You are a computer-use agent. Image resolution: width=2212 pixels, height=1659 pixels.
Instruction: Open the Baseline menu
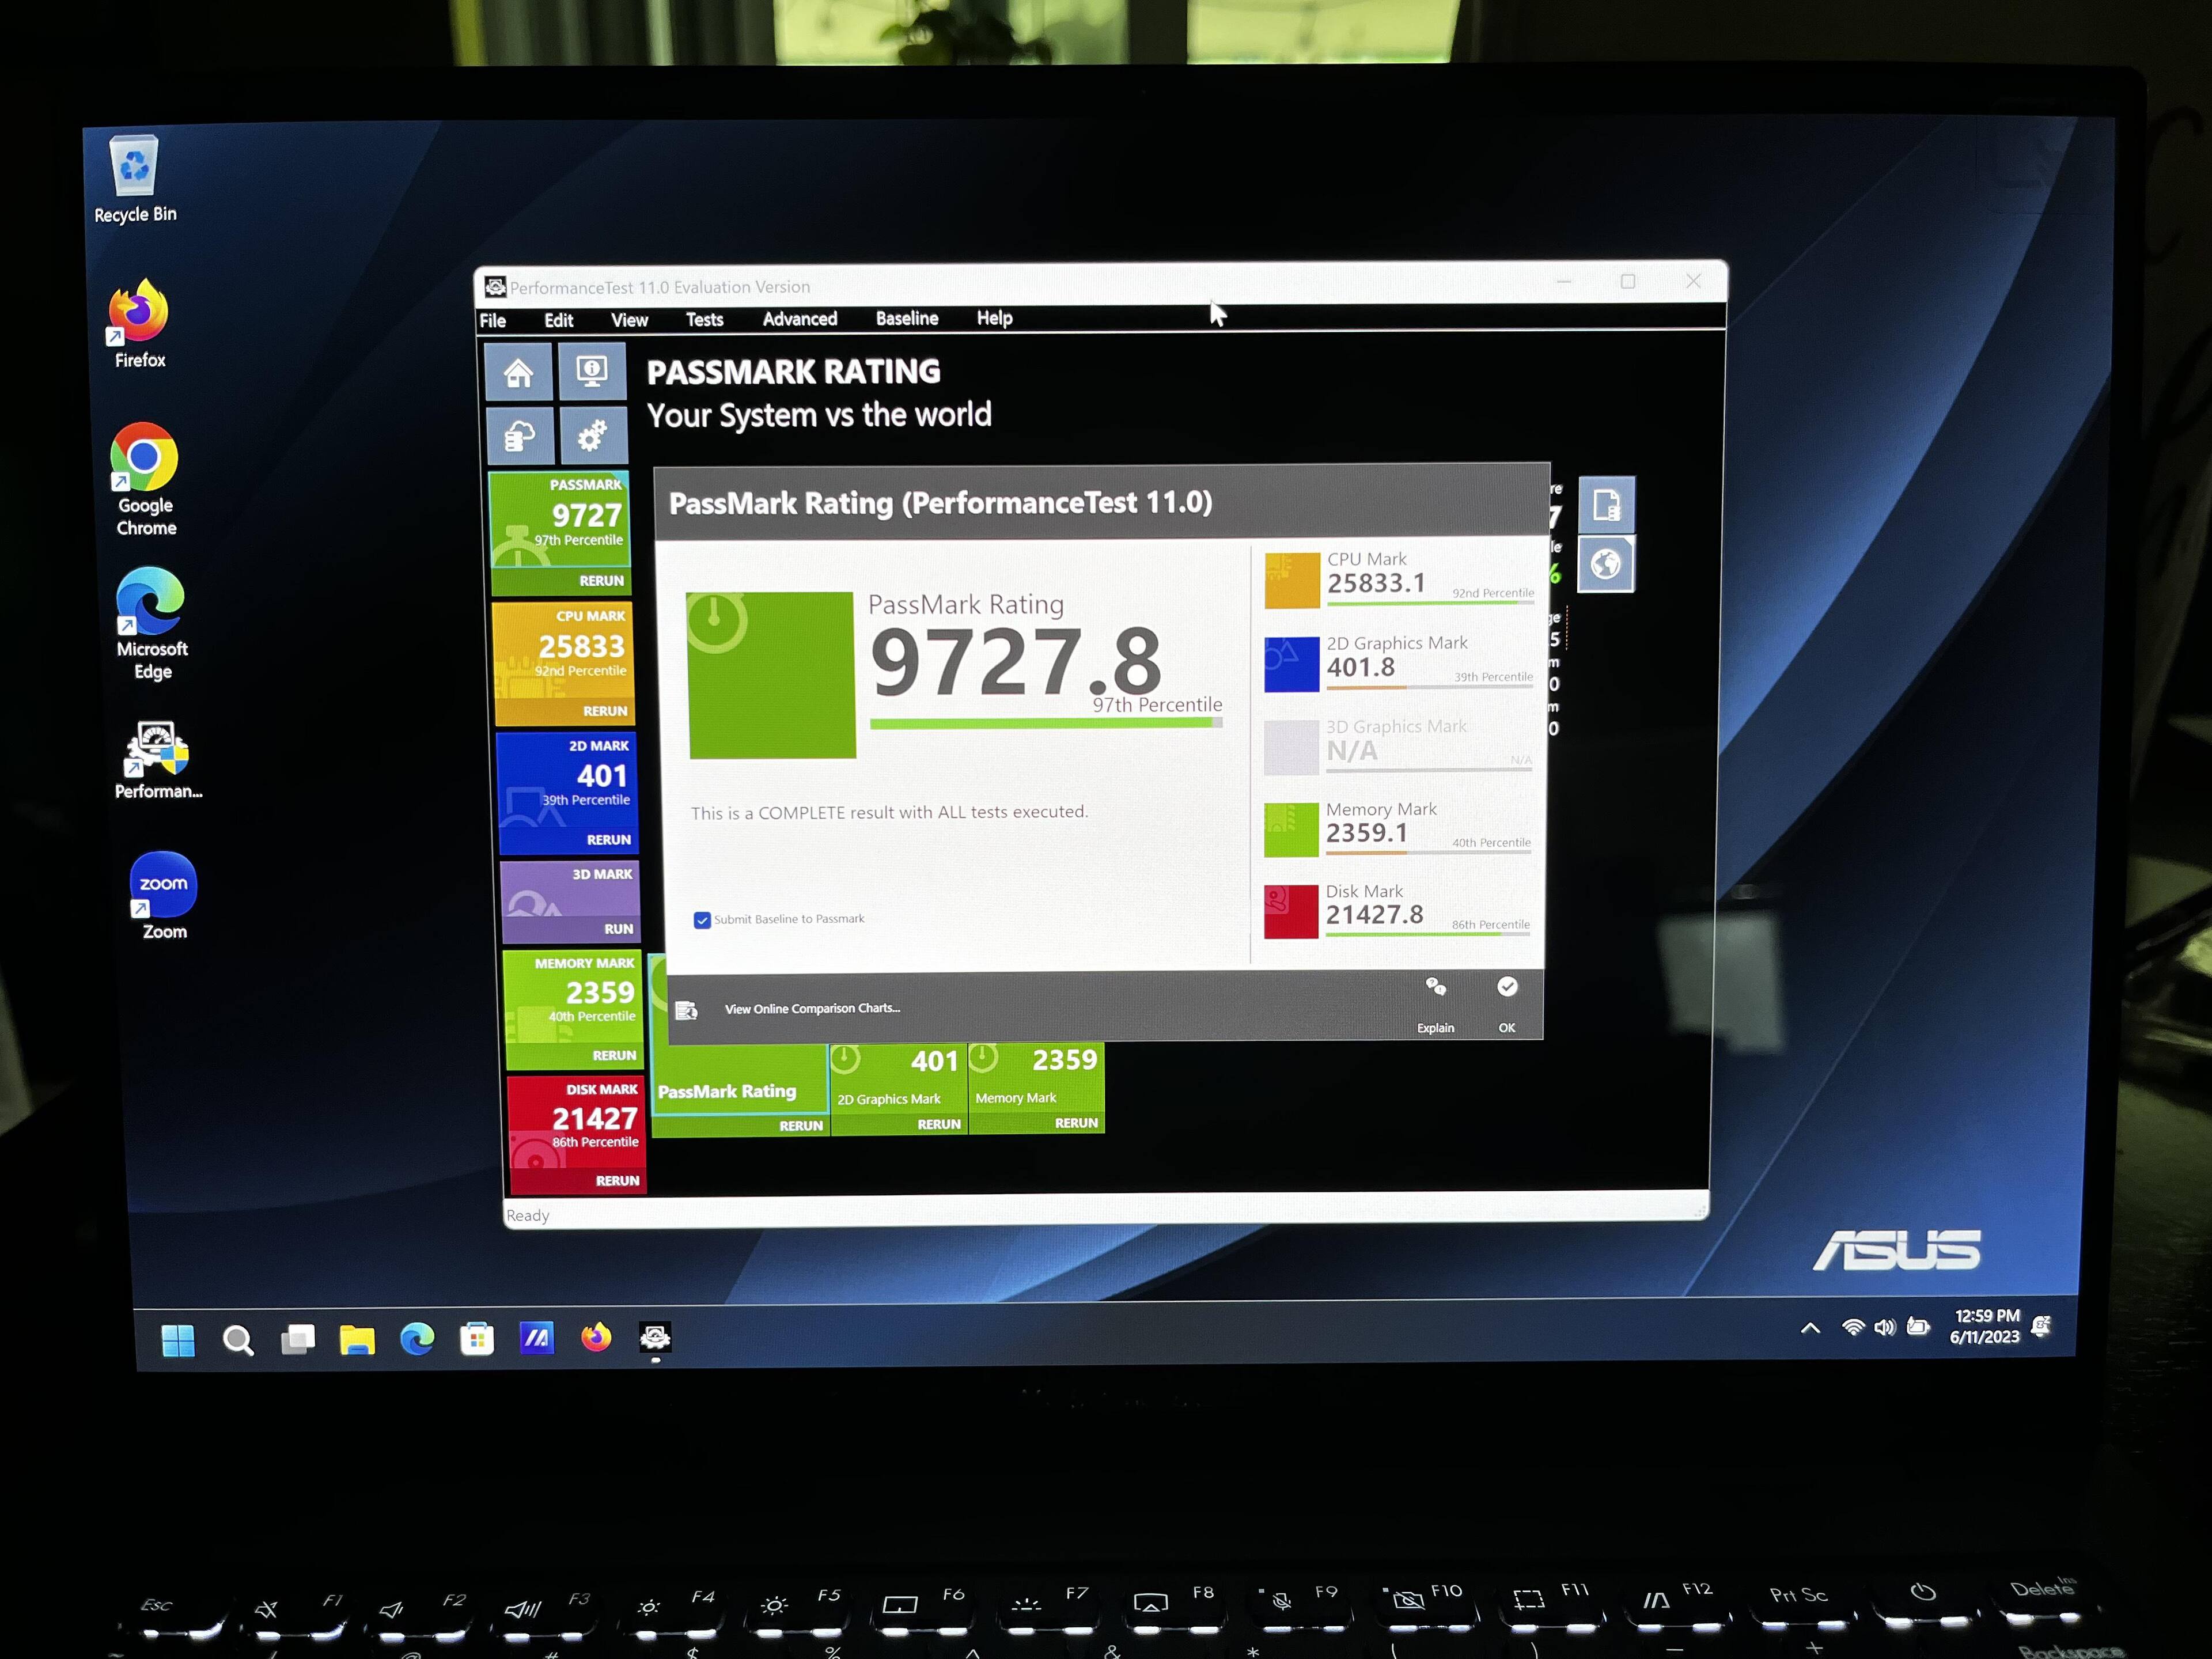(x=906, y=319)
